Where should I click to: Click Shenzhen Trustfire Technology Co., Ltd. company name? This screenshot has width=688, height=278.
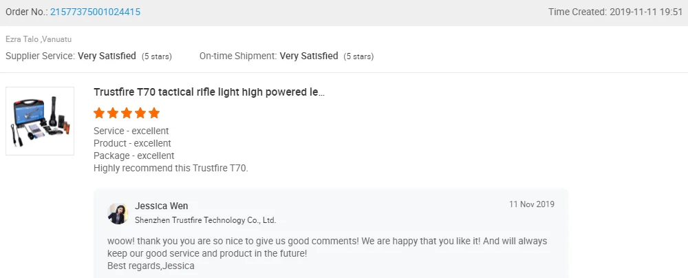[x=206, y=220]
